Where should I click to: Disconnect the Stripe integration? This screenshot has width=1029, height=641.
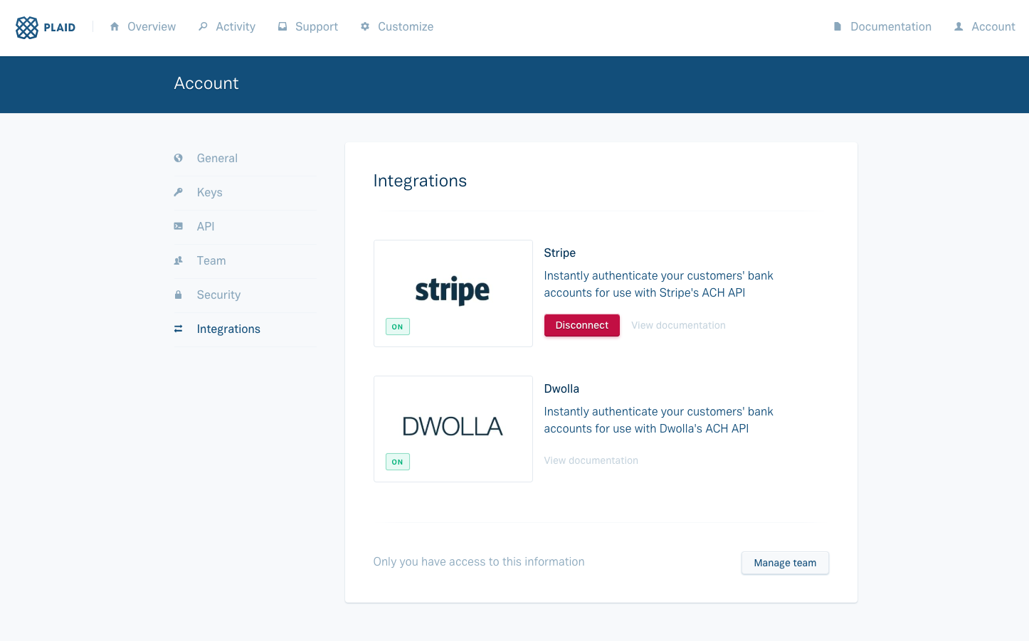[x=581, y=324]
